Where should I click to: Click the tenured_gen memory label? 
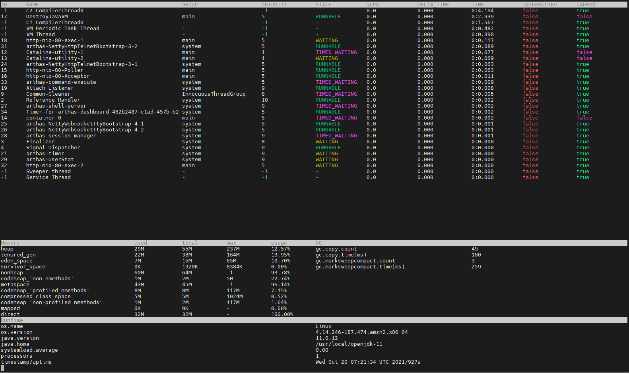18,255
